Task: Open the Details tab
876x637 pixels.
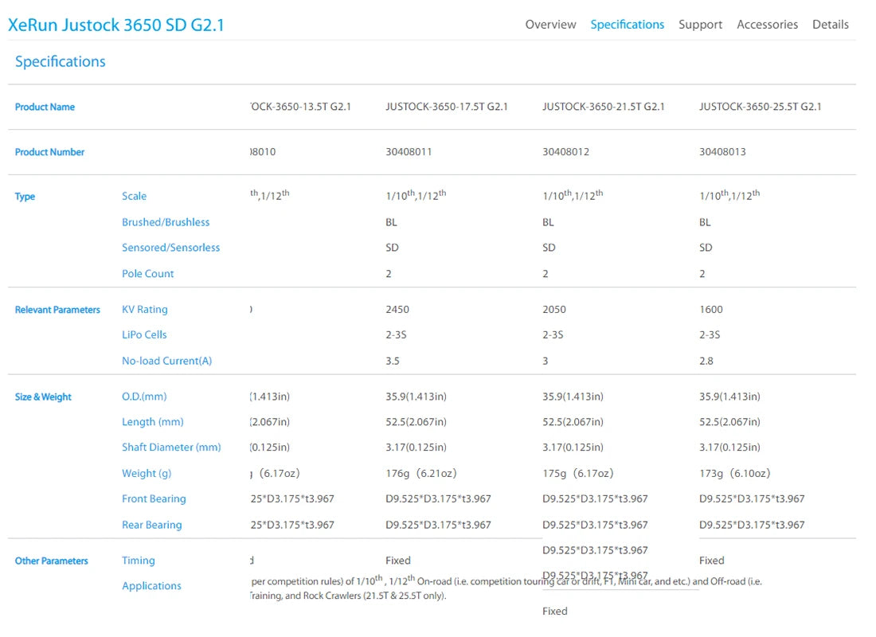Action: click(x=830, y=25)
